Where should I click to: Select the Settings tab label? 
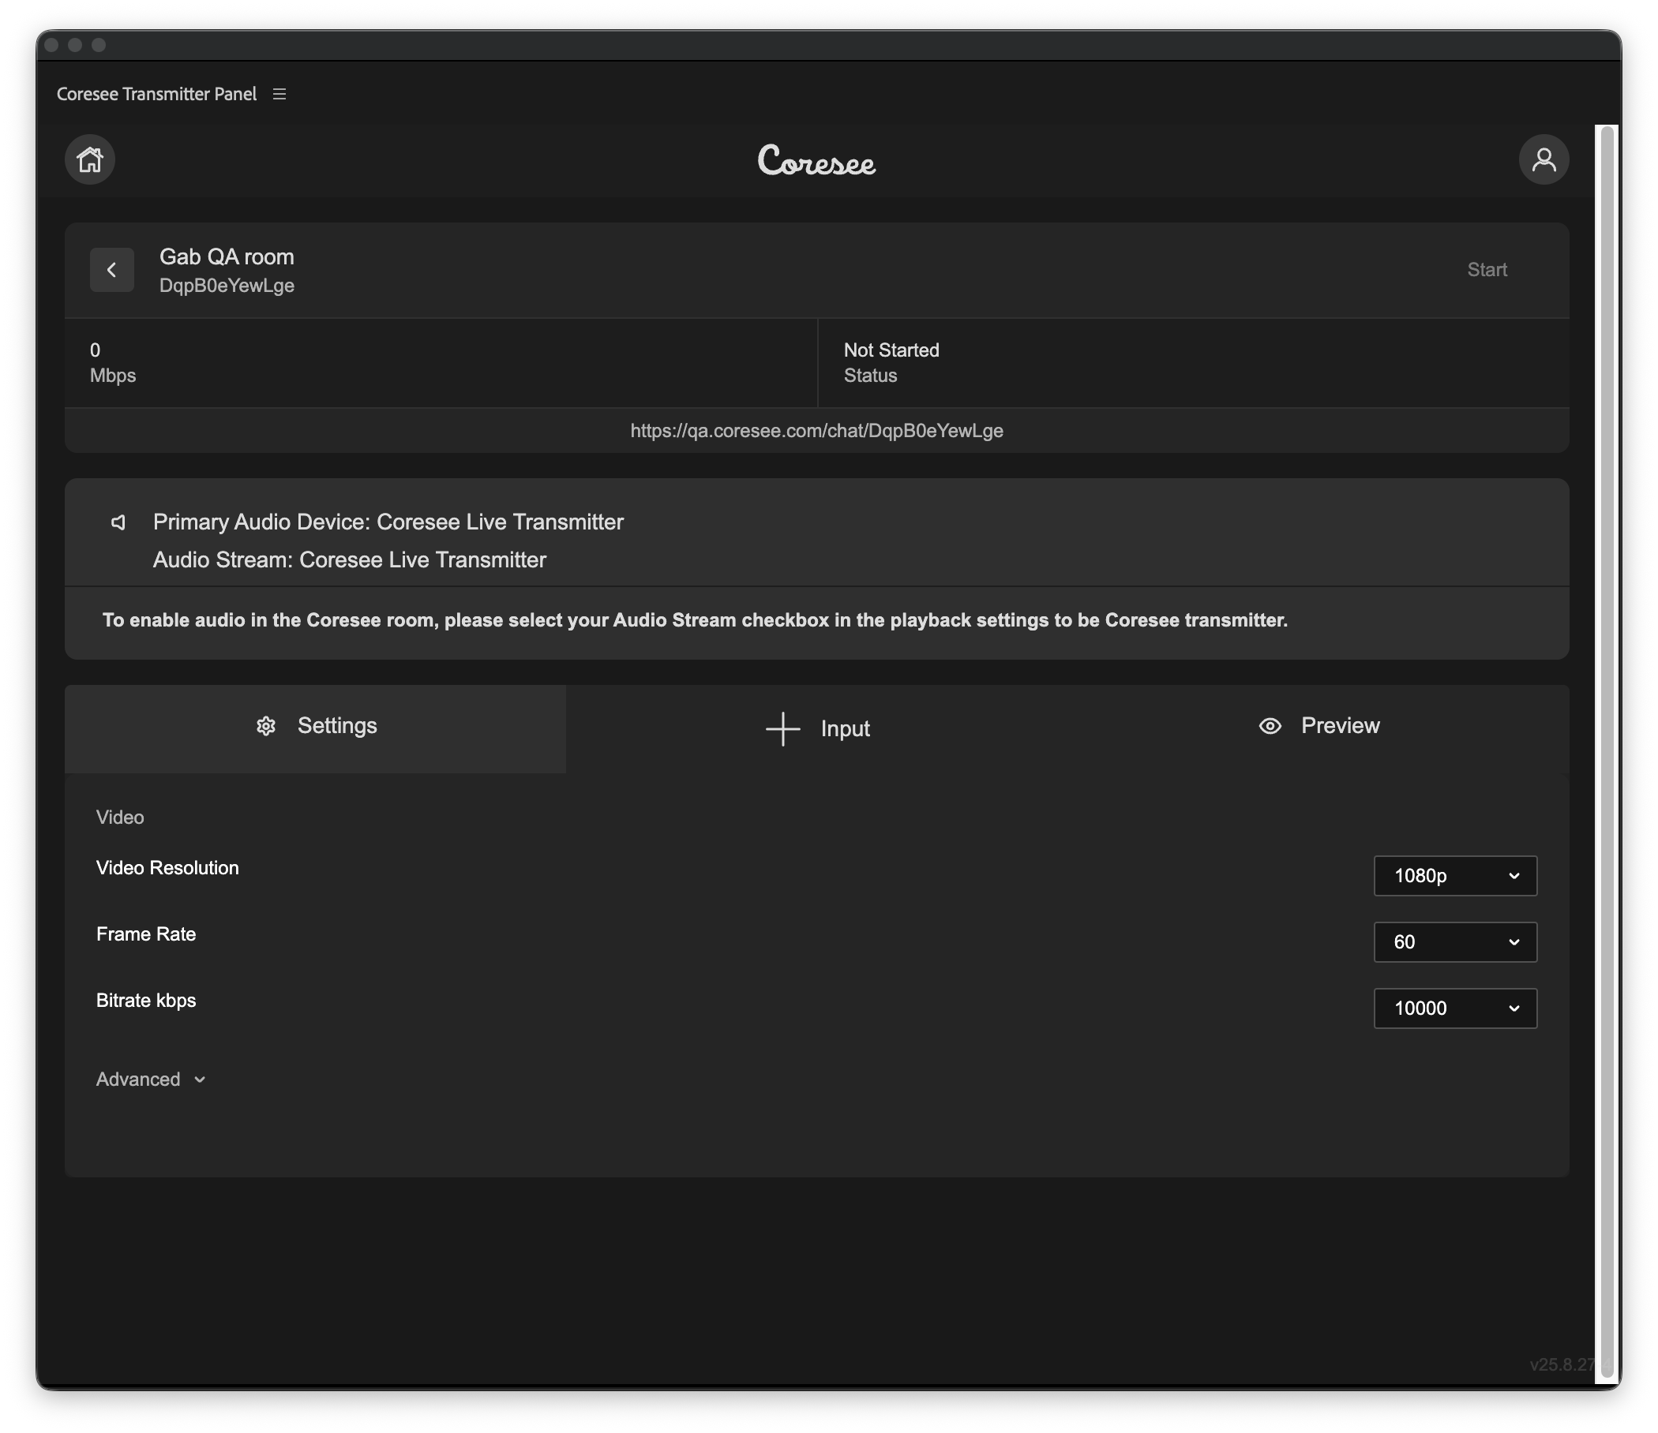click(337, 726)
